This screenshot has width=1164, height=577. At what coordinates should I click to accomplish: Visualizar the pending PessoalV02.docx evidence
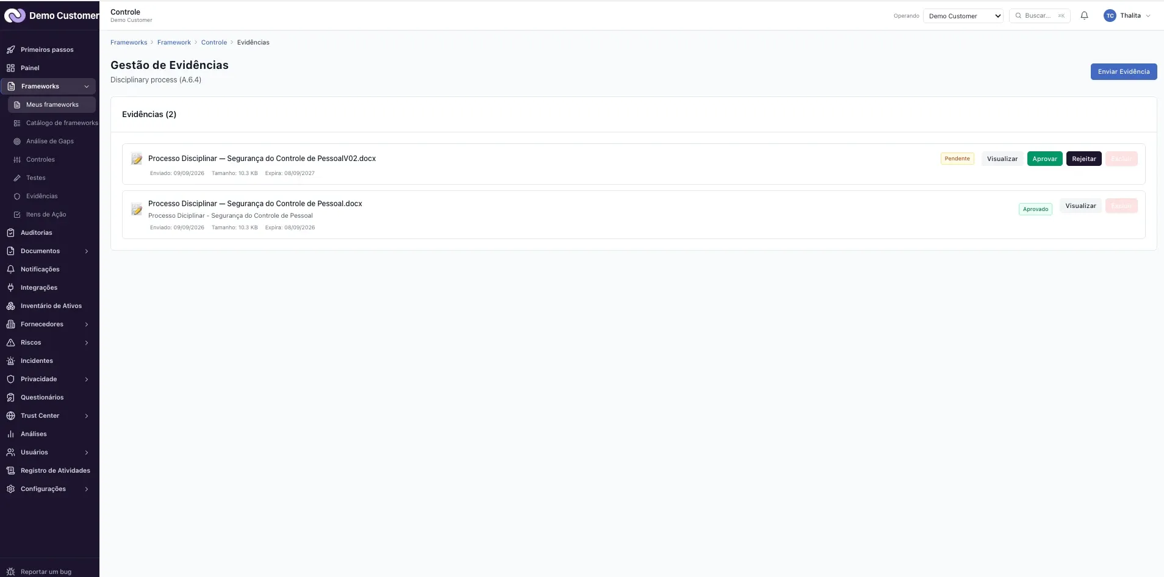pos(1002,159)
